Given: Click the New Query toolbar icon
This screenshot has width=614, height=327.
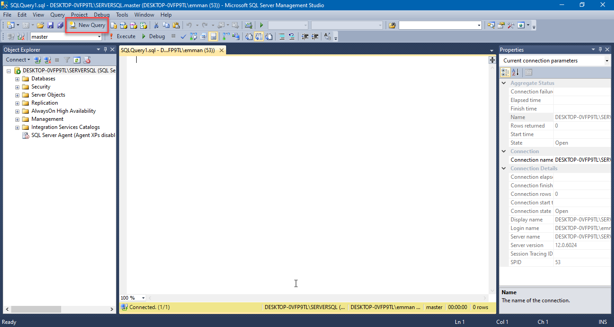Looking at the screenshot, I should click(87, 25).
